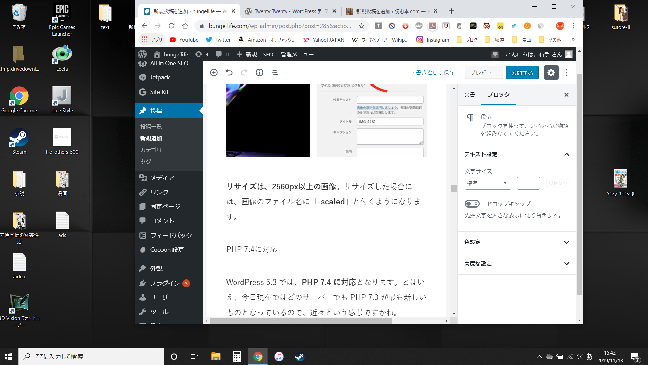Screen dimensions: 648x365
Task: Click the Windows Start button
Action: coord(8,357)
